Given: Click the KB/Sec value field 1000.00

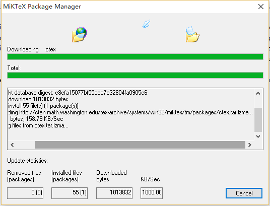Looking at the screenshot, I should (152, 193).
